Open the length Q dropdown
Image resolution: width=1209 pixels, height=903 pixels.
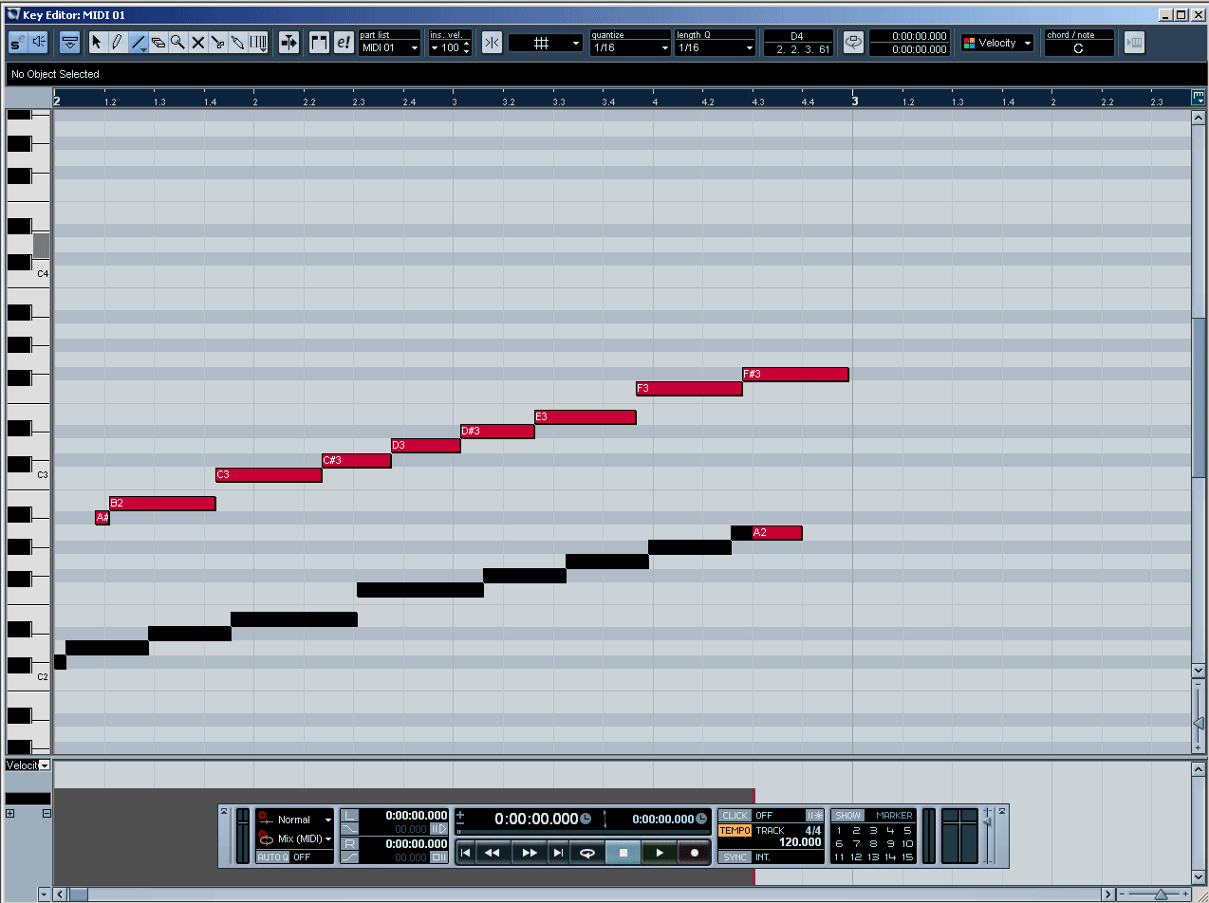715,47
